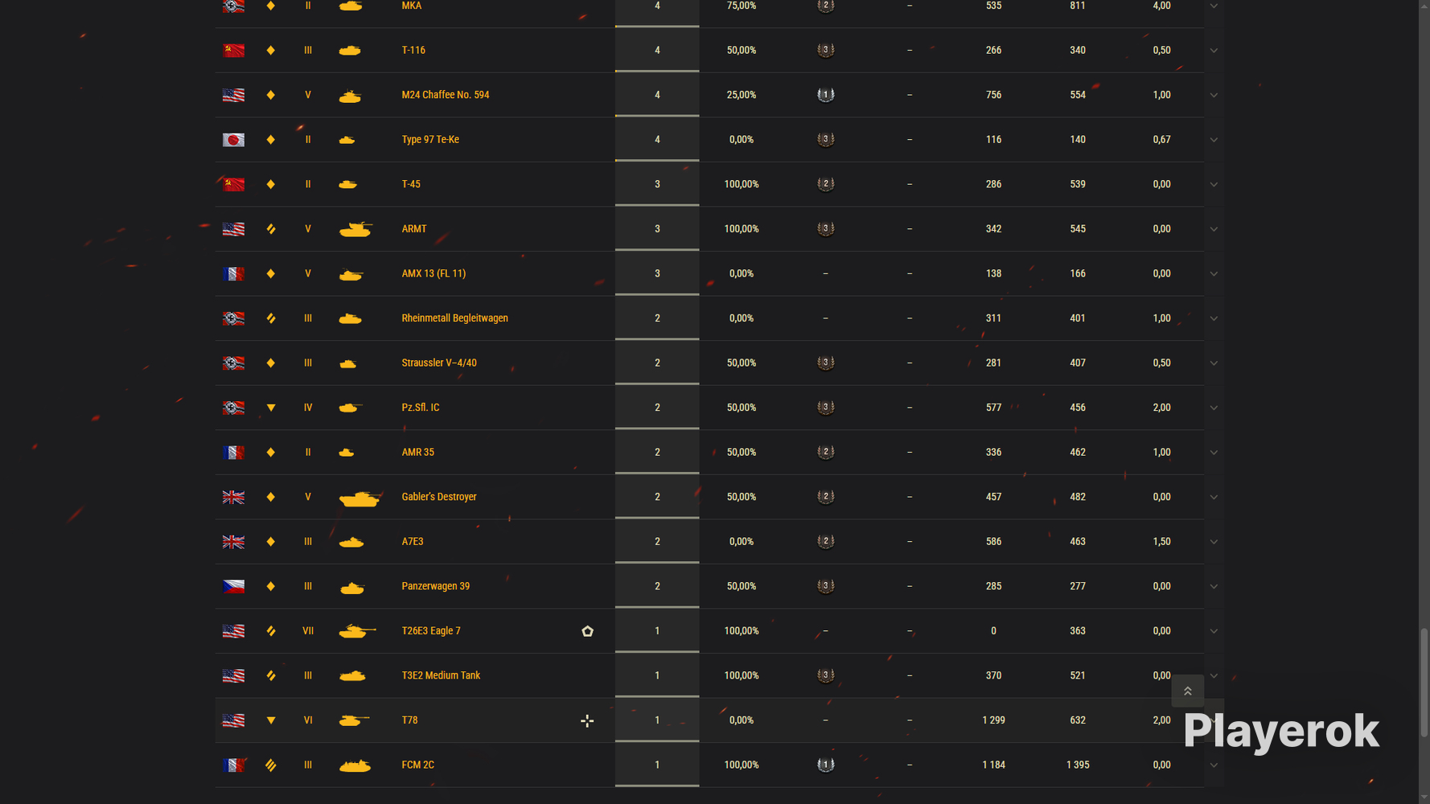Expand the A7E3 row details chevron

1214,542
